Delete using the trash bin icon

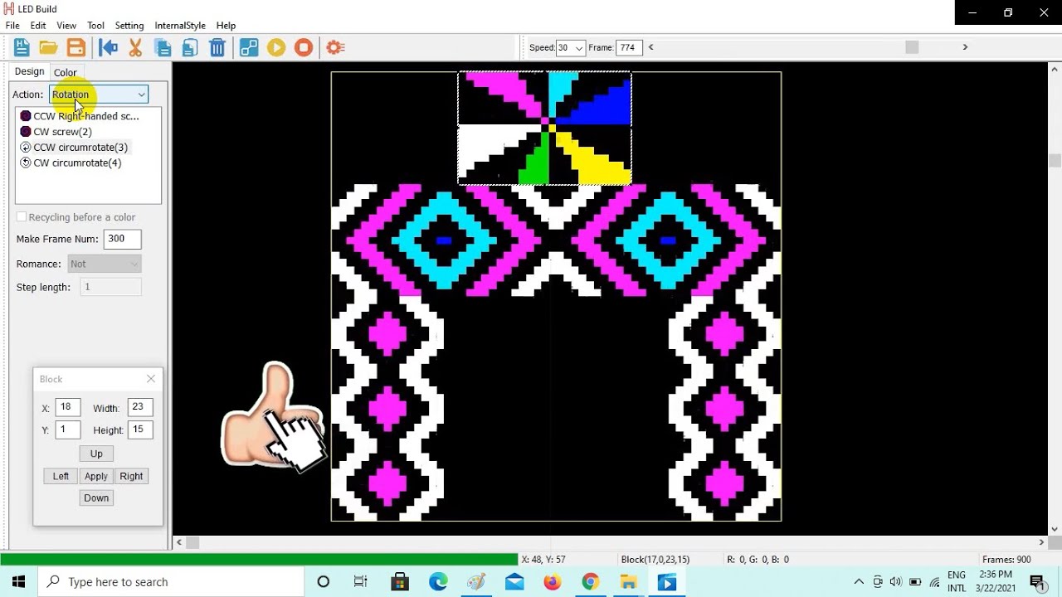(x=217, y=47)
